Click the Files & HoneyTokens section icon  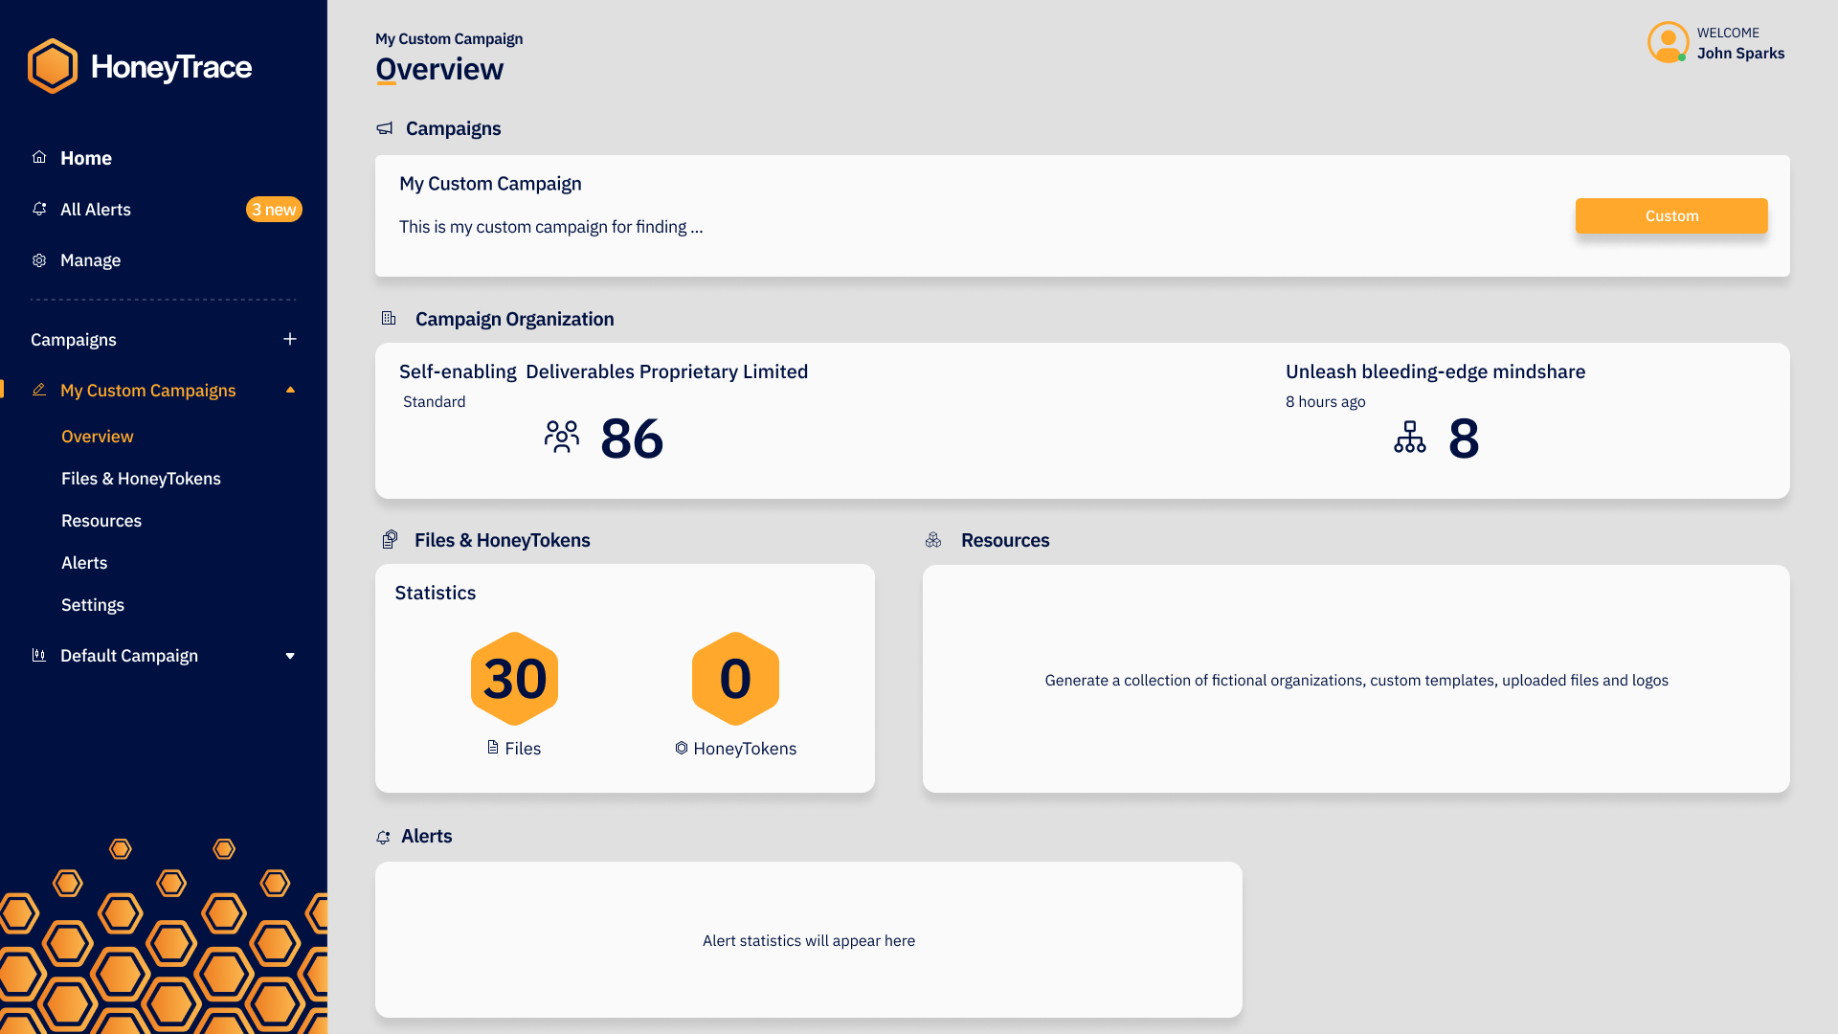tap(390, 540)
